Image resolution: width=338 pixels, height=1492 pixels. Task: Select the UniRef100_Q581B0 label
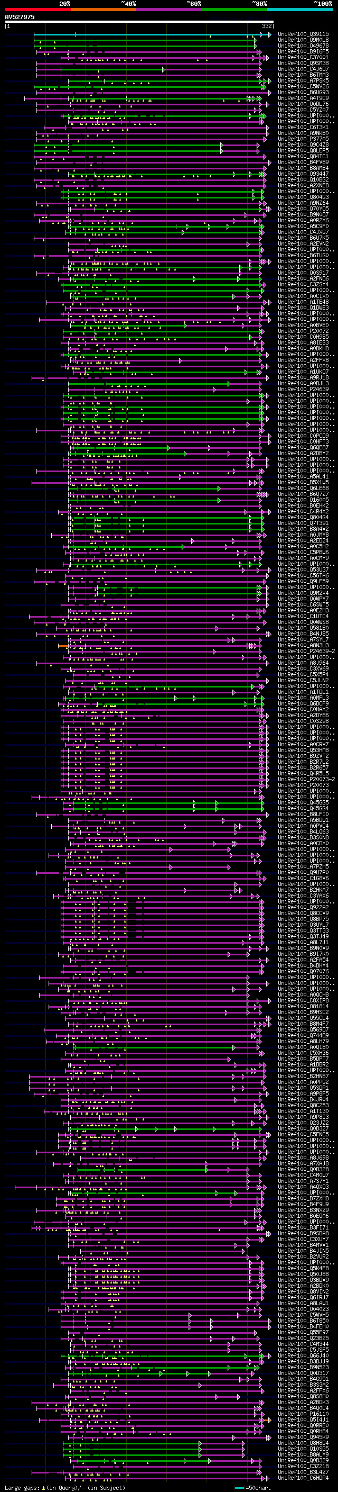(x=303, y=628)
